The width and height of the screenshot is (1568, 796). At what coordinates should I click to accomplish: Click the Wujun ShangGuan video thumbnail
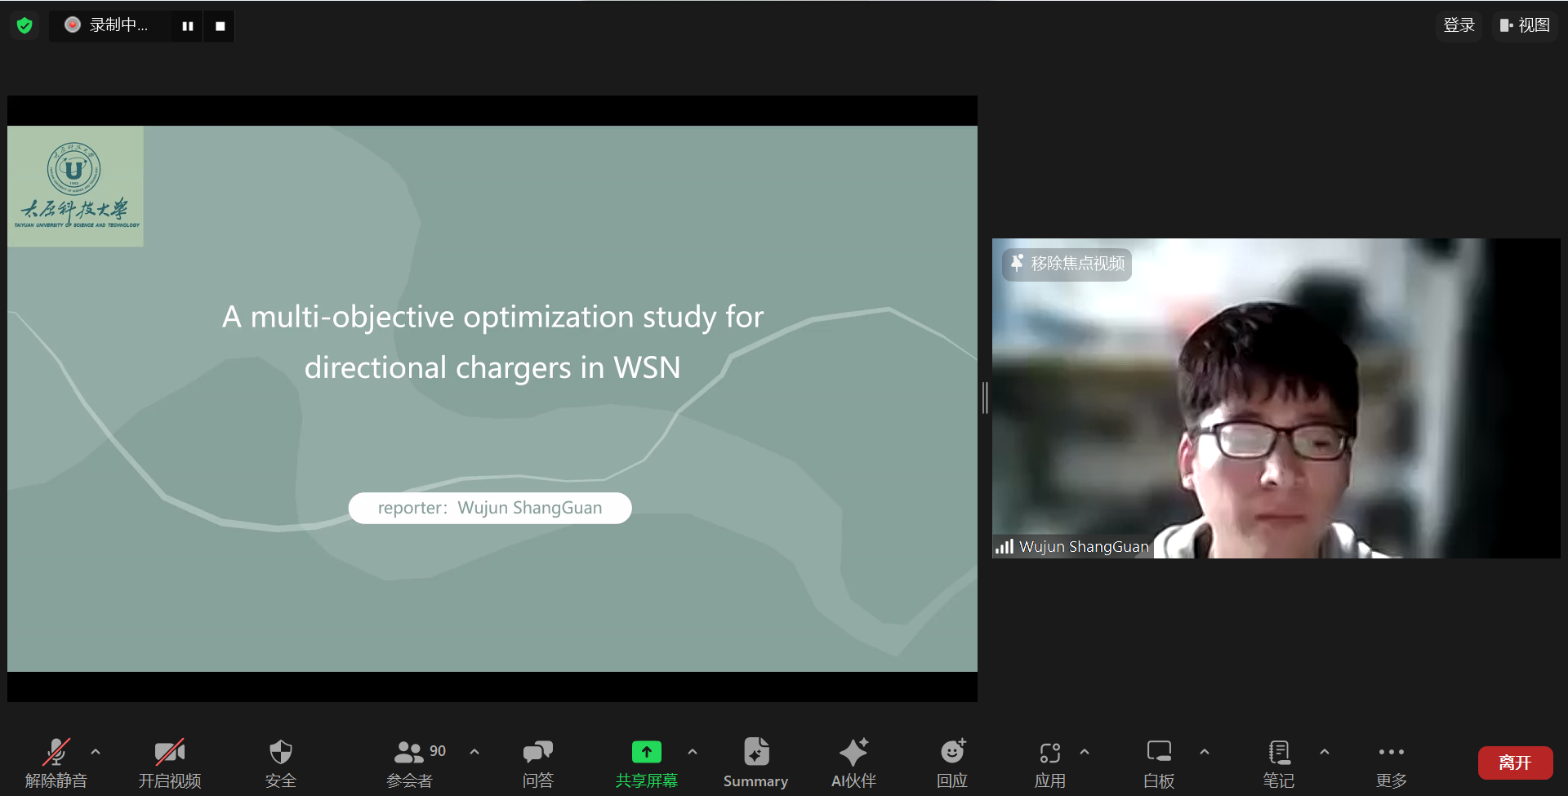click(x=1276, y=398)
